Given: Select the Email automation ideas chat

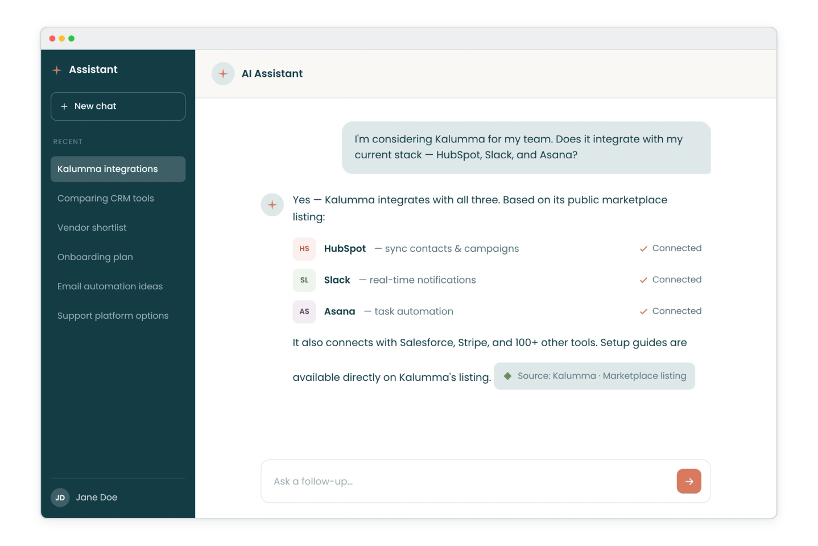Looking at the screenshot, I should click(x=118, y=286).
